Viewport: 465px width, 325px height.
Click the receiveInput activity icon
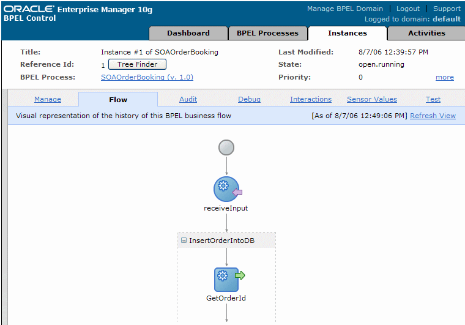[x=228, y=189]
